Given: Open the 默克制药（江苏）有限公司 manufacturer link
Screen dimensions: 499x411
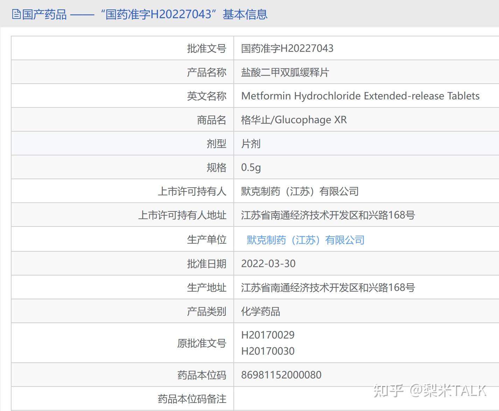Looking at the screenshot, I should coord(305,240).
